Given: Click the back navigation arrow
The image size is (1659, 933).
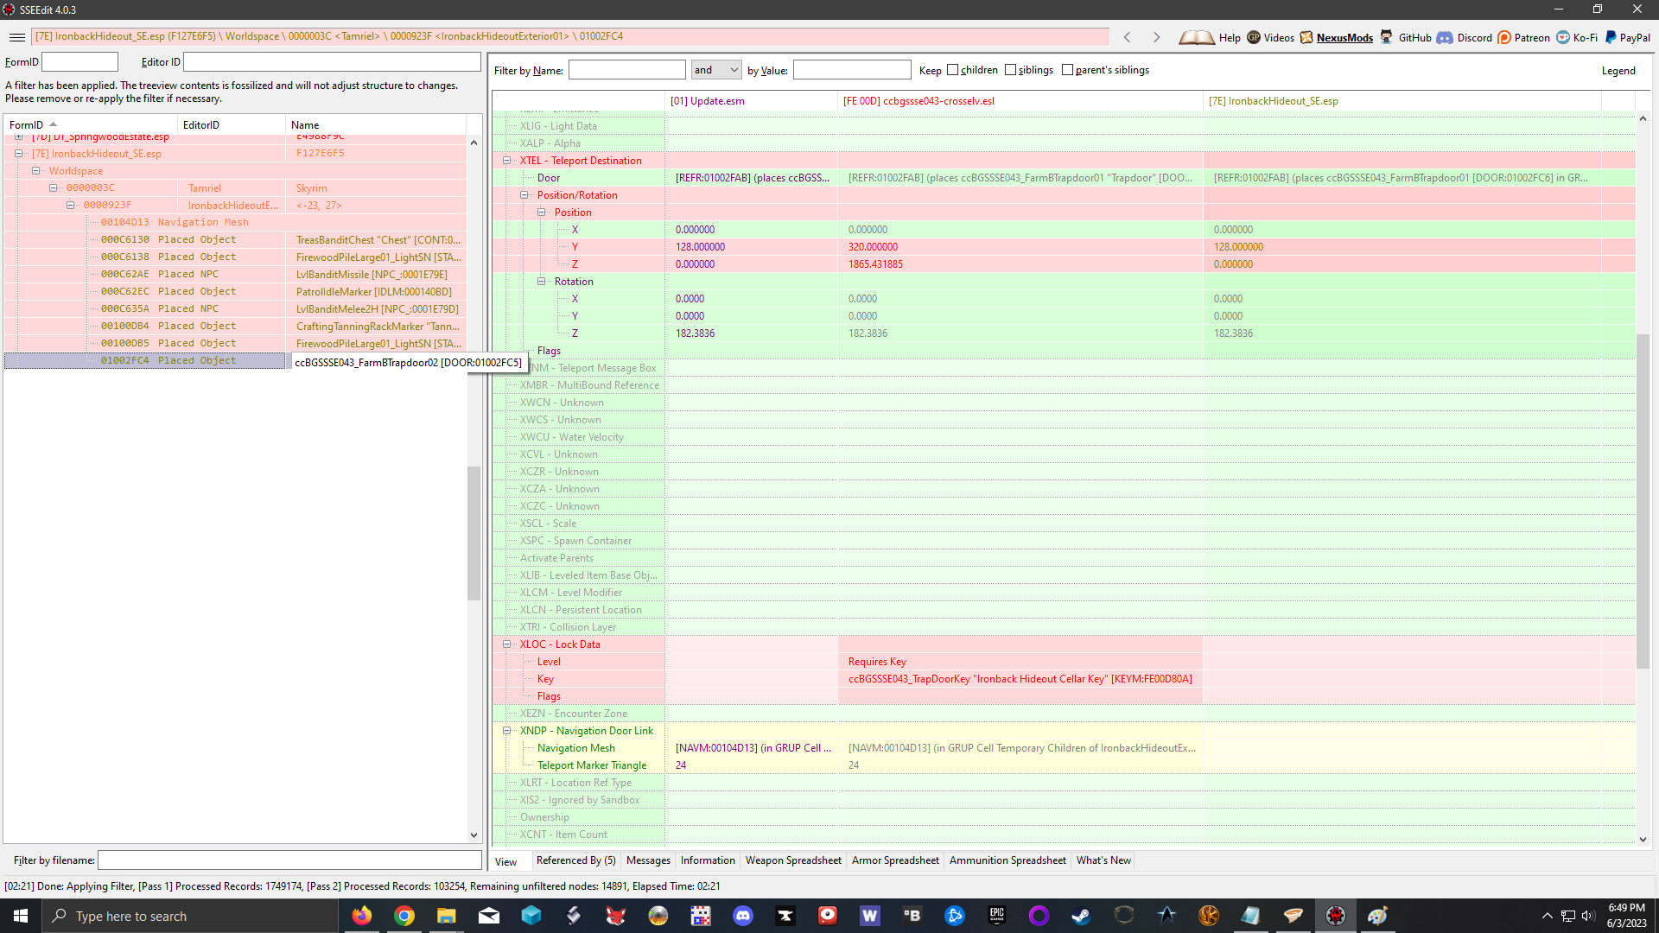Looking at the screenshot, I should coord(1127,37).
